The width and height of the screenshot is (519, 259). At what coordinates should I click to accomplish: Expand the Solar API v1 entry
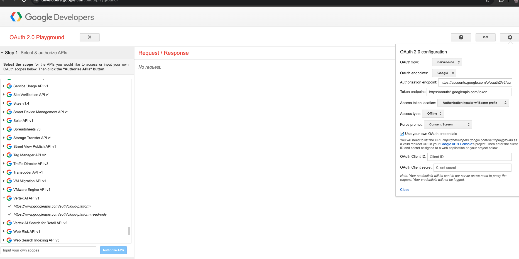click(4, 121)
